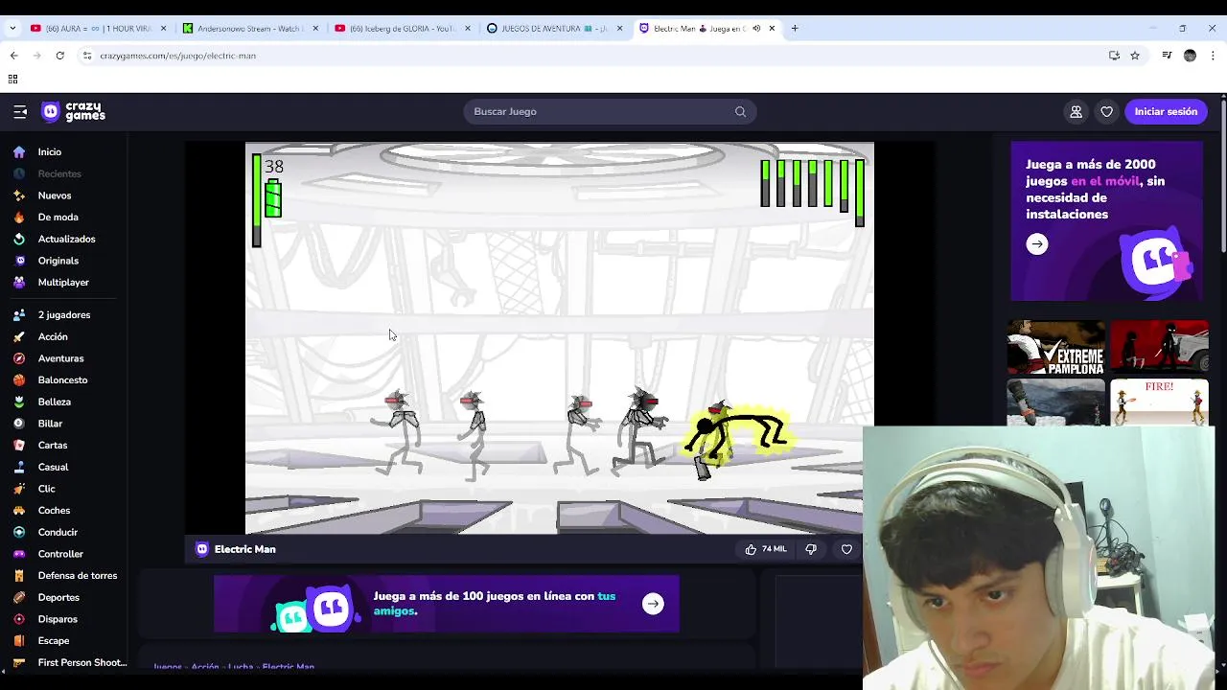Click the Defensa de torres icon
1227x690 pixels.
[x=19, y=576]
